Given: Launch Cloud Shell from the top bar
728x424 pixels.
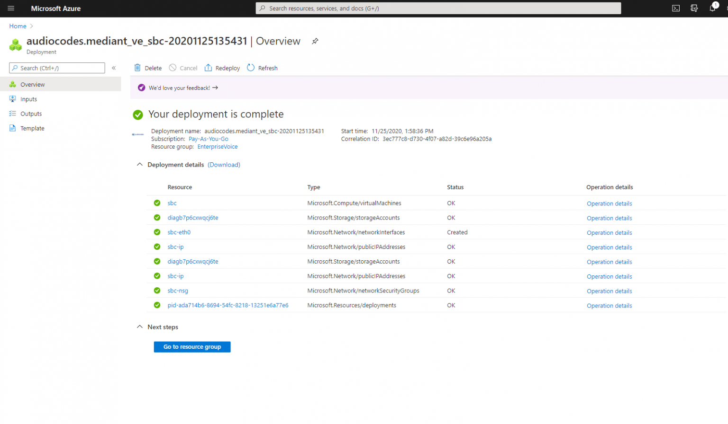Looking at the screenshot, I should 676,8.
